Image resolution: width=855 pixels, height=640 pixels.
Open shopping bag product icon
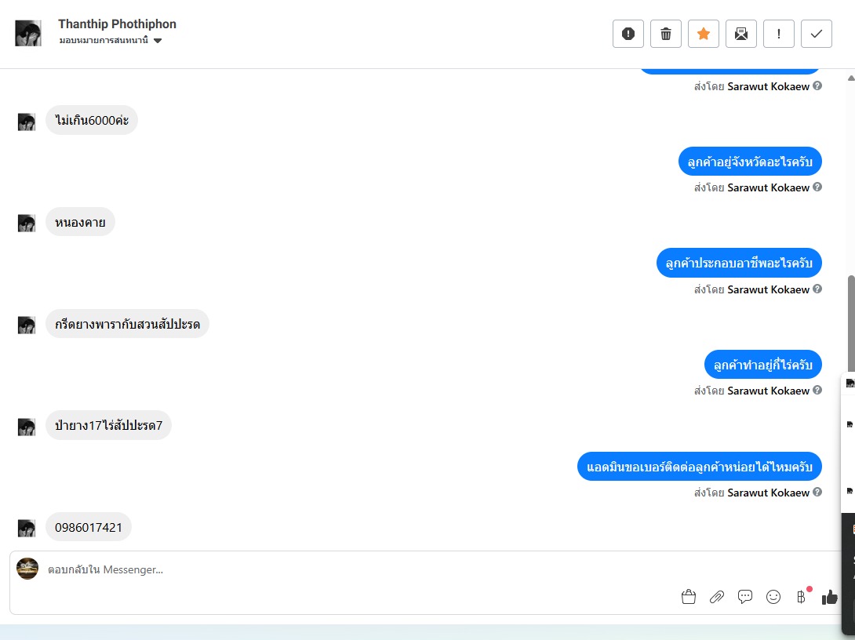click(688, 597)
